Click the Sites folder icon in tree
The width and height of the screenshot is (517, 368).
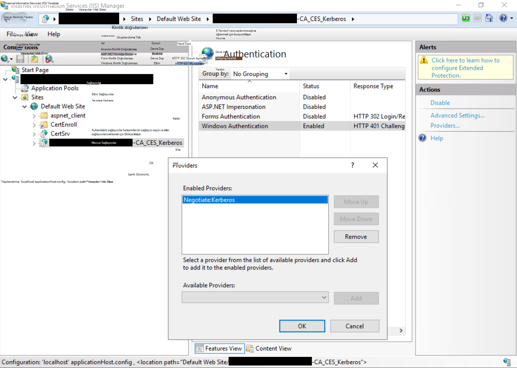click(x=25, y=97)
